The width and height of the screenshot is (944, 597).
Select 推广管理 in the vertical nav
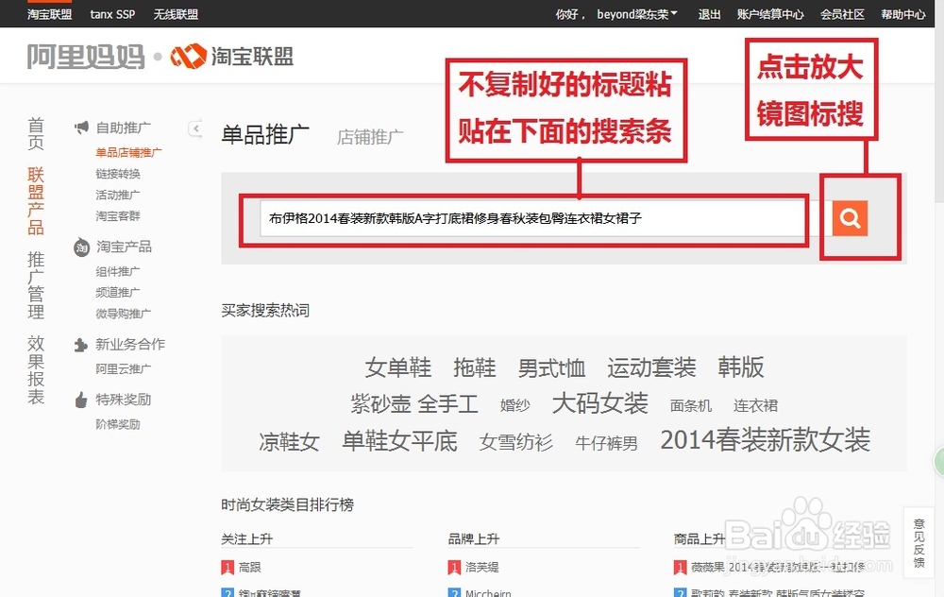click(36, 285)
